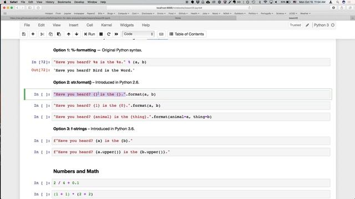This screenshot has width=355, height=199.
Task: Go forward with Safari's forward arrow
Action: coord(22,8)
